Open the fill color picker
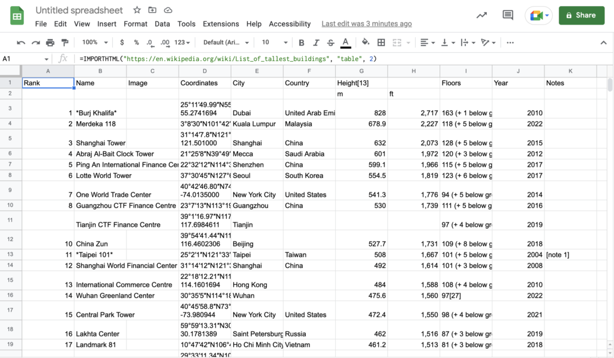This screenshot has height=358, width=614. pos(365,42)
